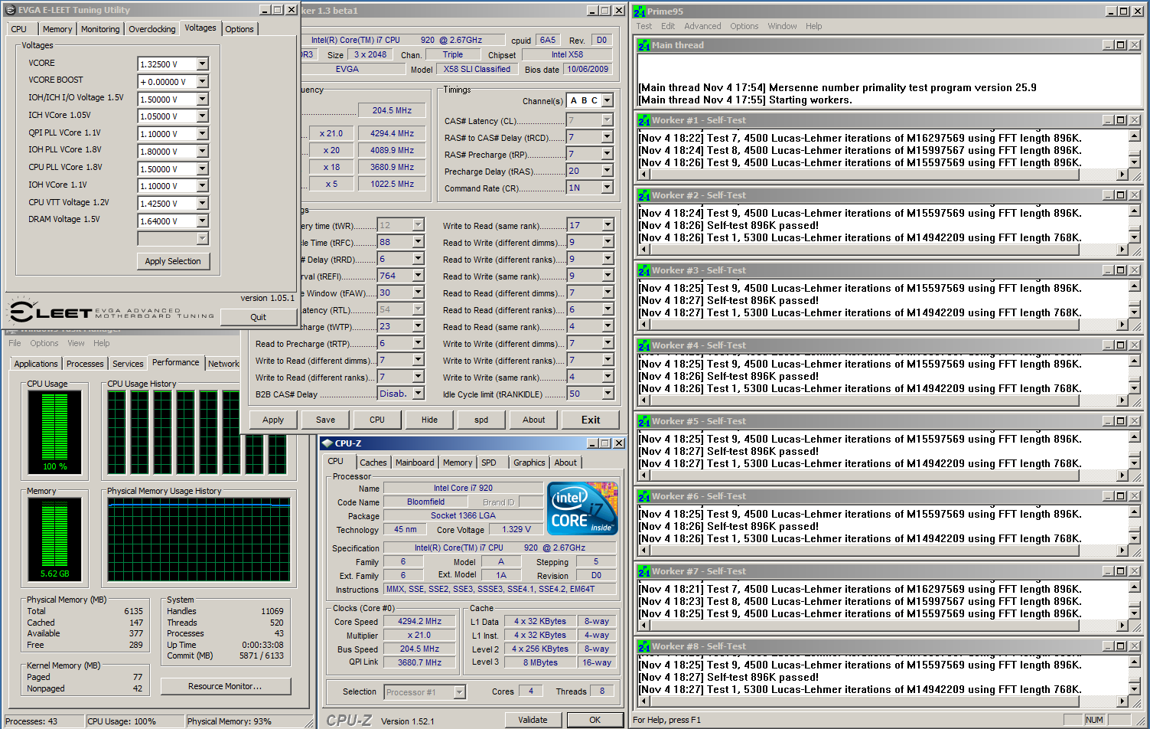
Task: Click the Apply Selection button
Action: pos(173,261)
